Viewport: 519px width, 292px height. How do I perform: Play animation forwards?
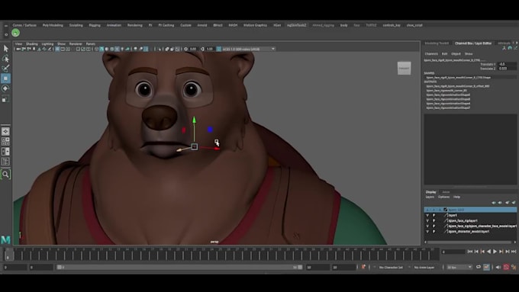click(x=495, y=252)
